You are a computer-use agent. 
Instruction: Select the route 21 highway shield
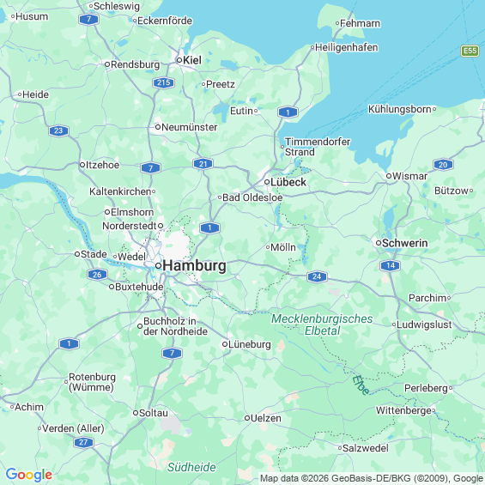[203, 164]
